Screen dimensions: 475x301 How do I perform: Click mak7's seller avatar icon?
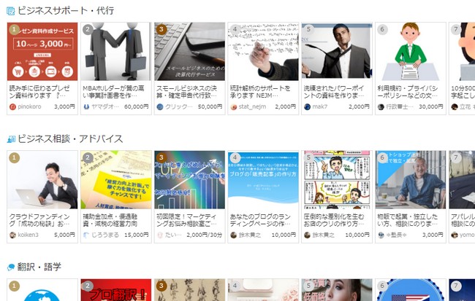click(307, 106)
